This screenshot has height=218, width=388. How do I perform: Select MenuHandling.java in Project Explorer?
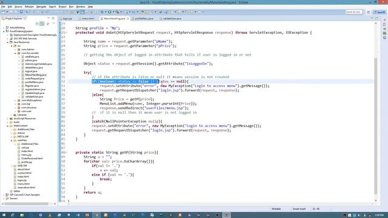pos(35,75)
